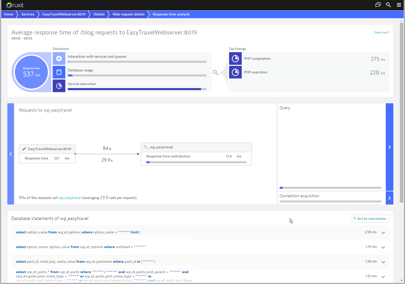
Task: Click the Query panel title
Action: tap(285, 108)
